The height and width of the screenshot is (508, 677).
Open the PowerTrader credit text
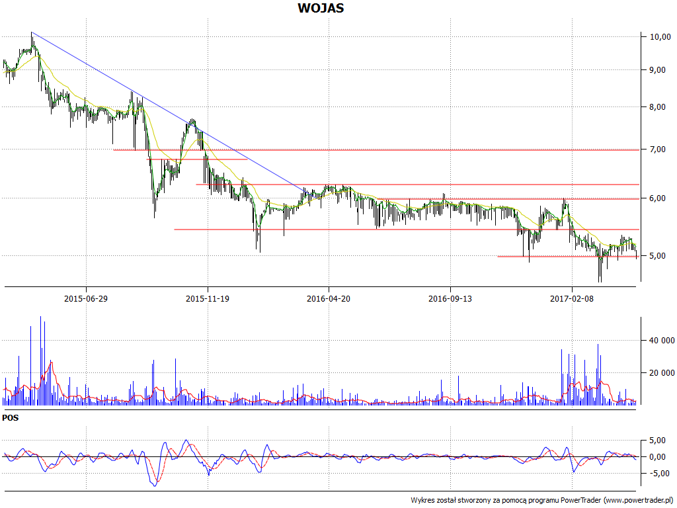(x=542, y=500)
